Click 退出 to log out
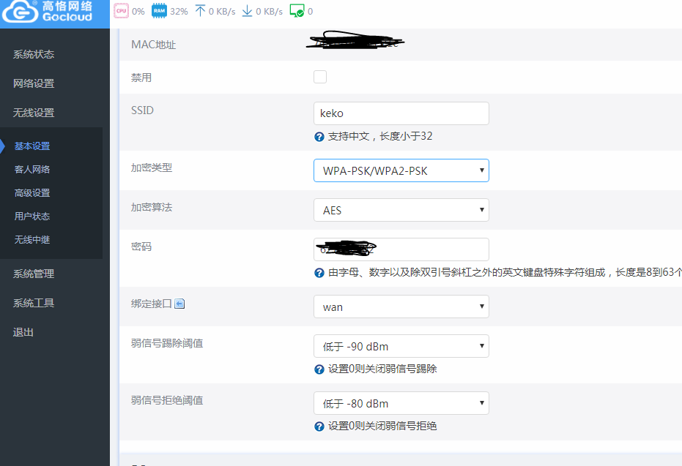Image resolution: width=682 pixels, height=466 pixels. tap(23, 332)
